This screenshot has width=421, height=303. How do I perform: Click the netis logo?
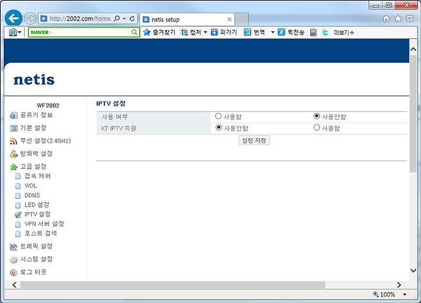click(34, 80)
